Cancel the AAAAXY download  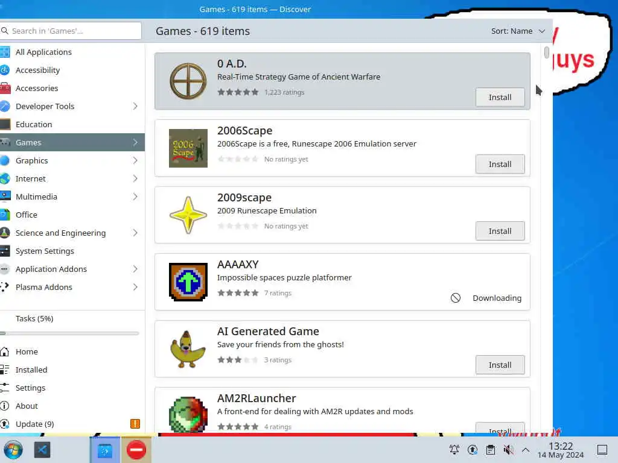(x=455, y=298)
